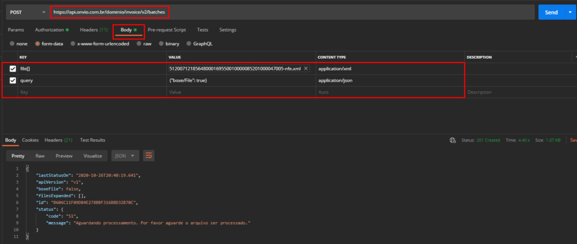The image size is (577, 244).
Task: Open the request Headers (11) tab
Action: point(94,30)
